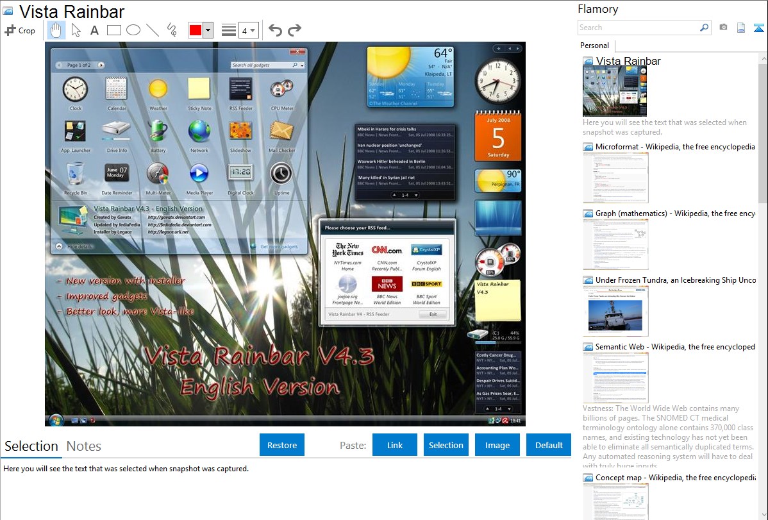Open the Vista Rainbar snapshot thumbnail in list
The width and height of the screenshot is (768, 520).
pyautogui.click(x=615, y=91)
